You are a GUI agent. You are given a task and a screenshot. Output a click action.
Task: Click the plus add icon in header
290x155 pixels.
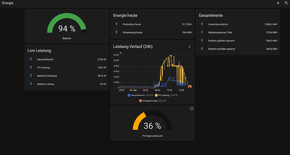278,3
